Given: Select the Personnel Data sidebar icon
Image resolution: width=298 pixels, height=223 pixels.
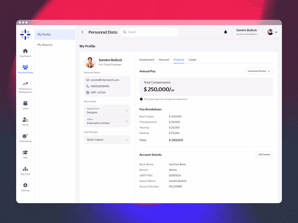Looking at the screenshot, I should [x=25, y=68].
